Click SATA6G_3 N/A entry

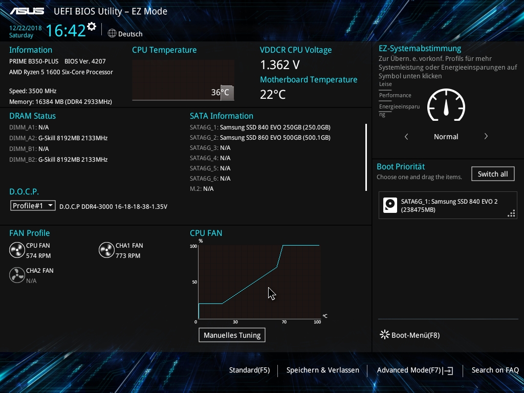click(210, 148)
